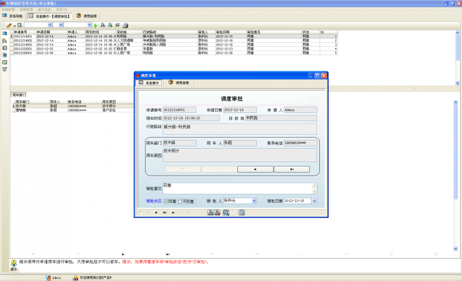Click the trash icon in the left sidebar
Viewport: 462px width, 281px height.
[x=5, y=68]
